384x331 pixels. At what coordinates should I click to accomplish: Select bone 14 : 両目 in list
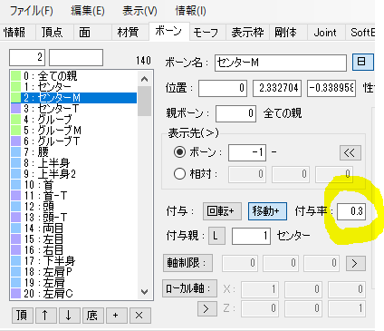(x=73, y=229)
